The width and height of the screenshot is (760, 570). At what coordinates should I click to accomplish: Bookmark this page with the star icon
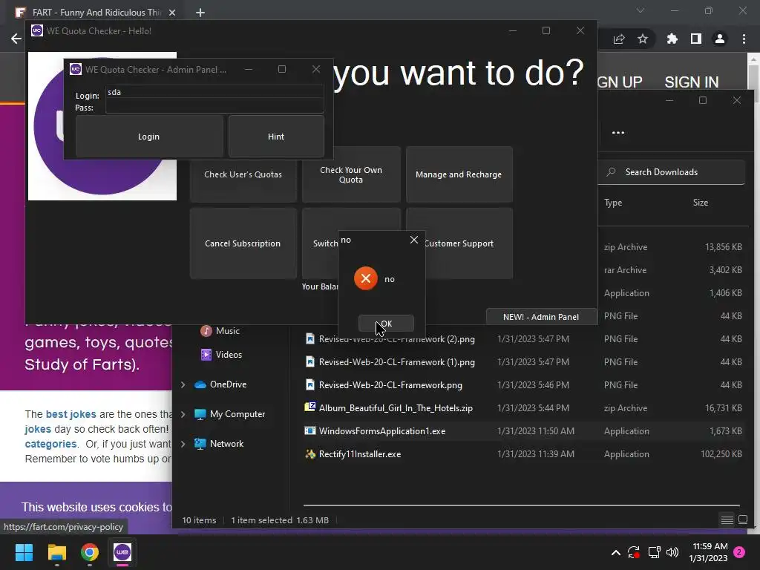click(x=643, y=39)
